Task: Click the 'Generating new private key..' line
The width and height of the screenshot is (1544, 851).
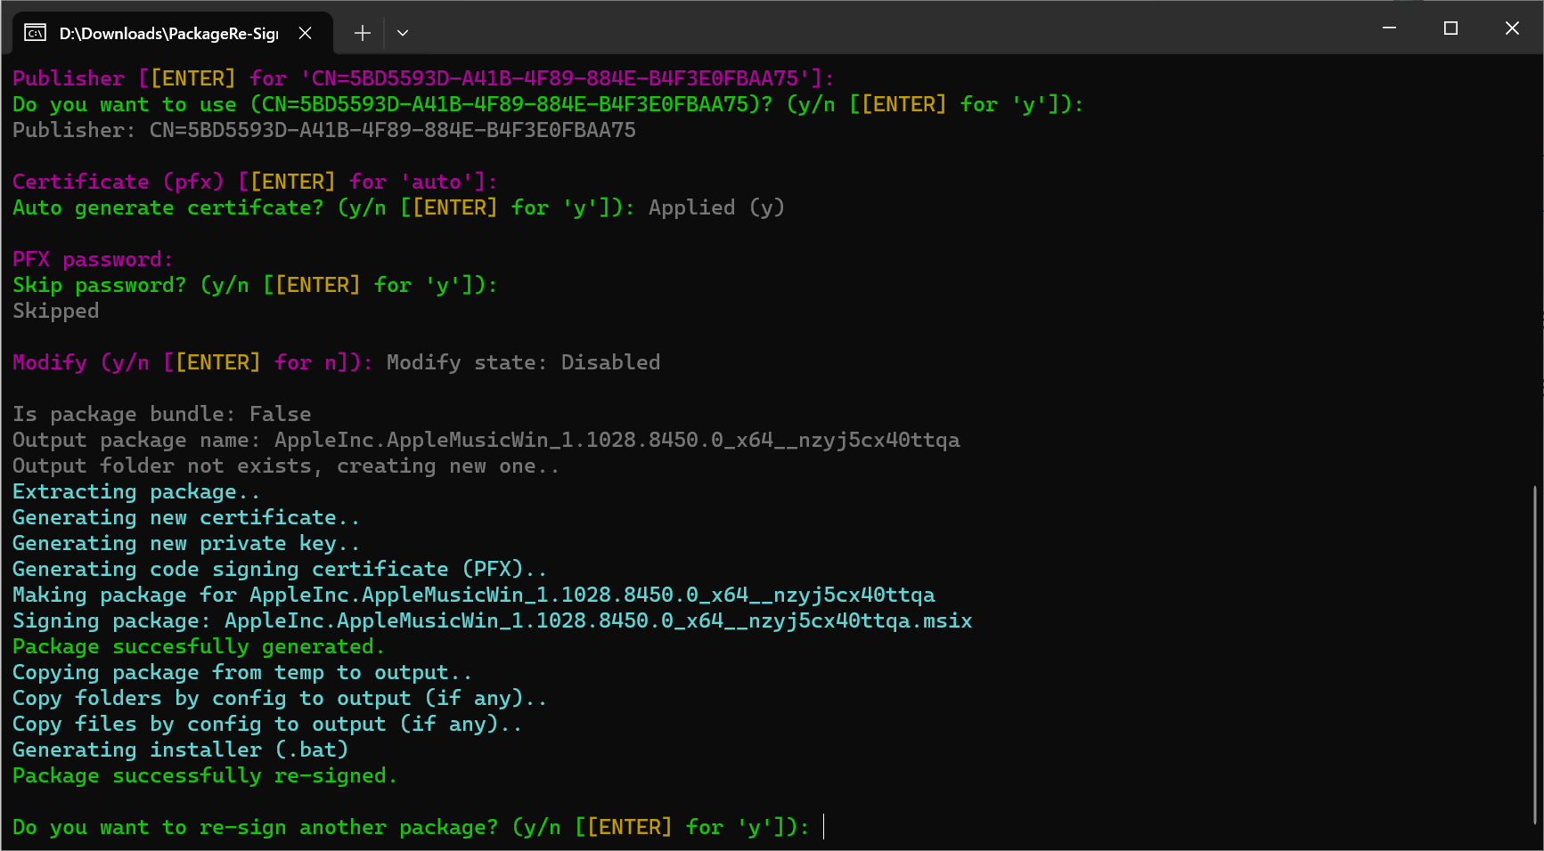Action: coord(185,543)
